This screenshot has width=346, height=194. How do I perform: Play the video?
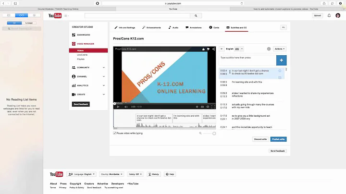[x=118, y=107]
